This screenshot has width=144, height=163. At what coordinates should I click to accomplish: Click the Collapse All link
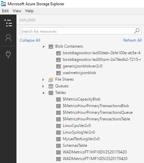(x=30, y=40)
